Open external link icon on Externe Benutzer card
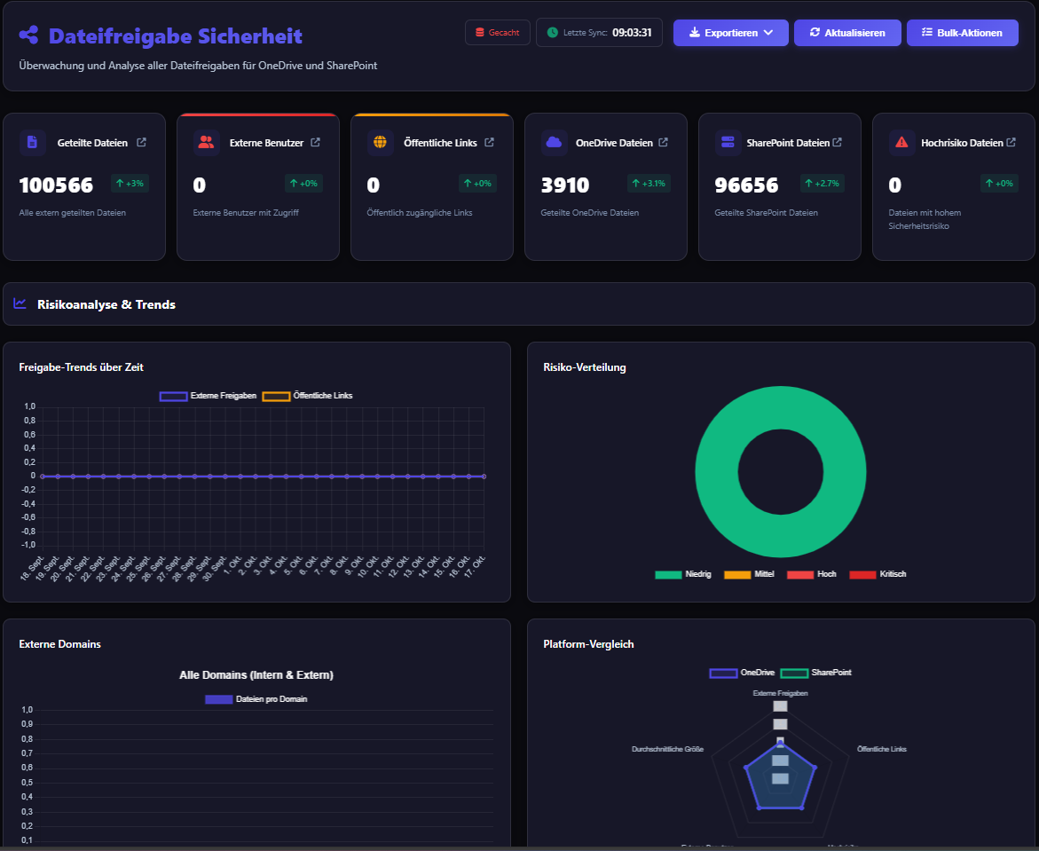Image resolution: width=1039 pixels, height=851 pixels. (315, 143)
